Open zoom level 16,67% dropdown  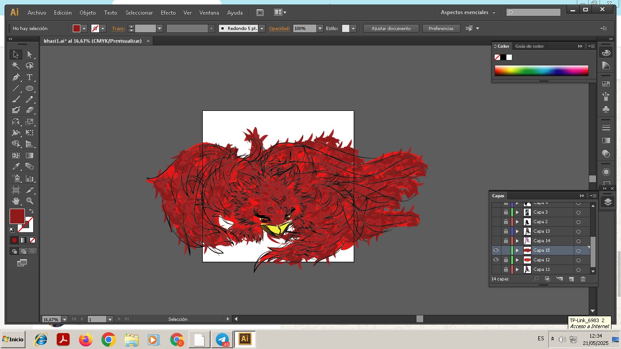64,319
